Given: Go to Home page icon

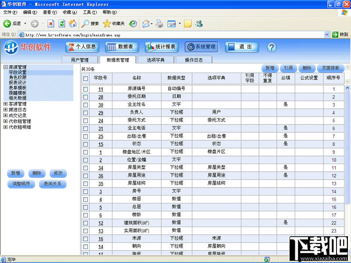Looking at the screenshot, I should [72, 24].
